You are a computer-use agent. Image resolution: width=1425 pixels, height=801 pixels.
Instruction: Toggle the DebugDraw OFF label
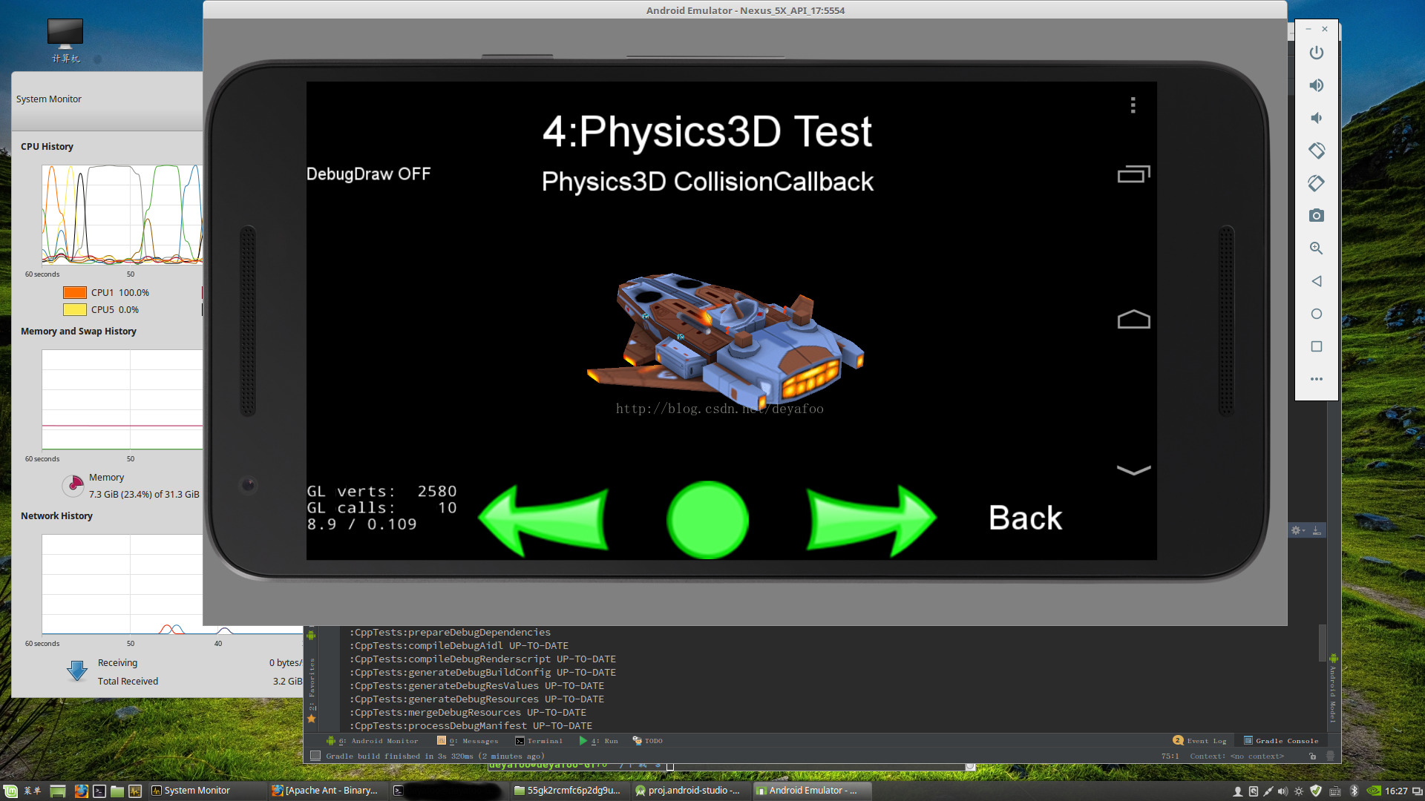(x=368, y=174)
